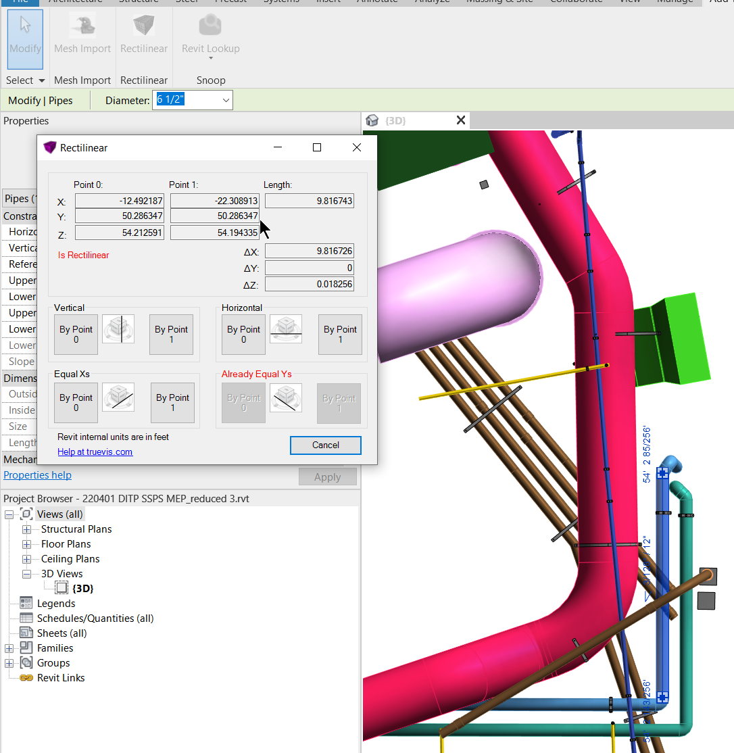Click the Groups folder icon
734x753 pixels.
tap(26, 662)
